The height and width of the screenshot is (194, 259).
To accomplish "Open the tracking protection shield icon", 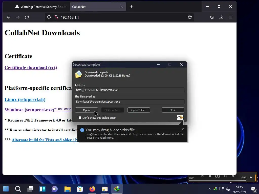I will click(49, 17).
